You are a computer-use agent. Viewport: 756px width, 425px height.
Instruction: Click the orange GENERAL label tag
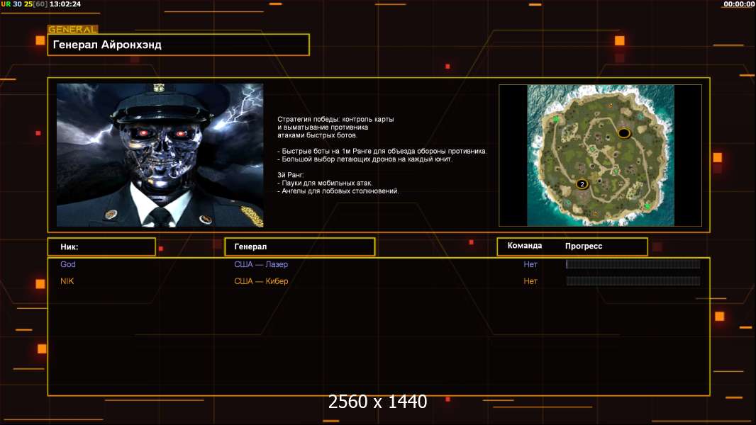coord(73,29)
